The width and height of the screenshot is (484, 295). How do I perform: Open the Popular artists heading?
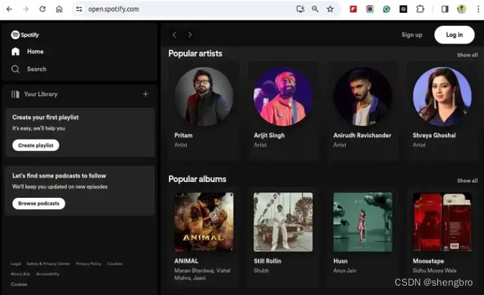(195, 53)
